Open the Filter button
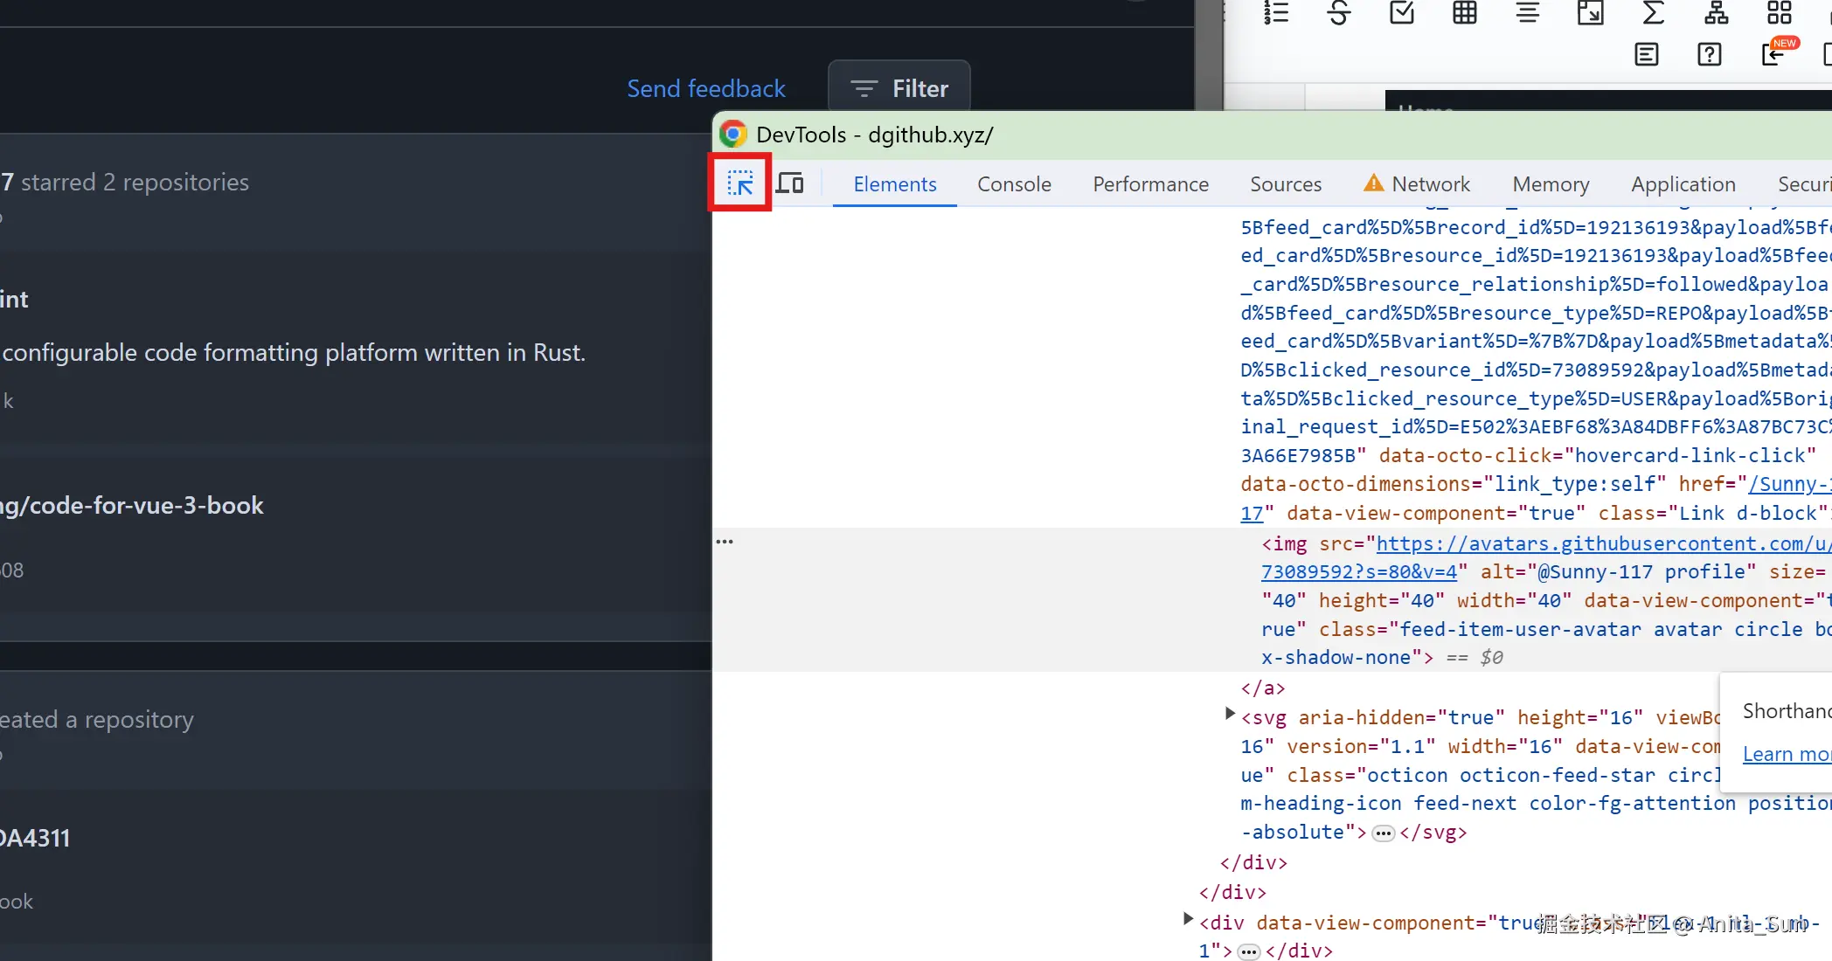 click(899, 88)
